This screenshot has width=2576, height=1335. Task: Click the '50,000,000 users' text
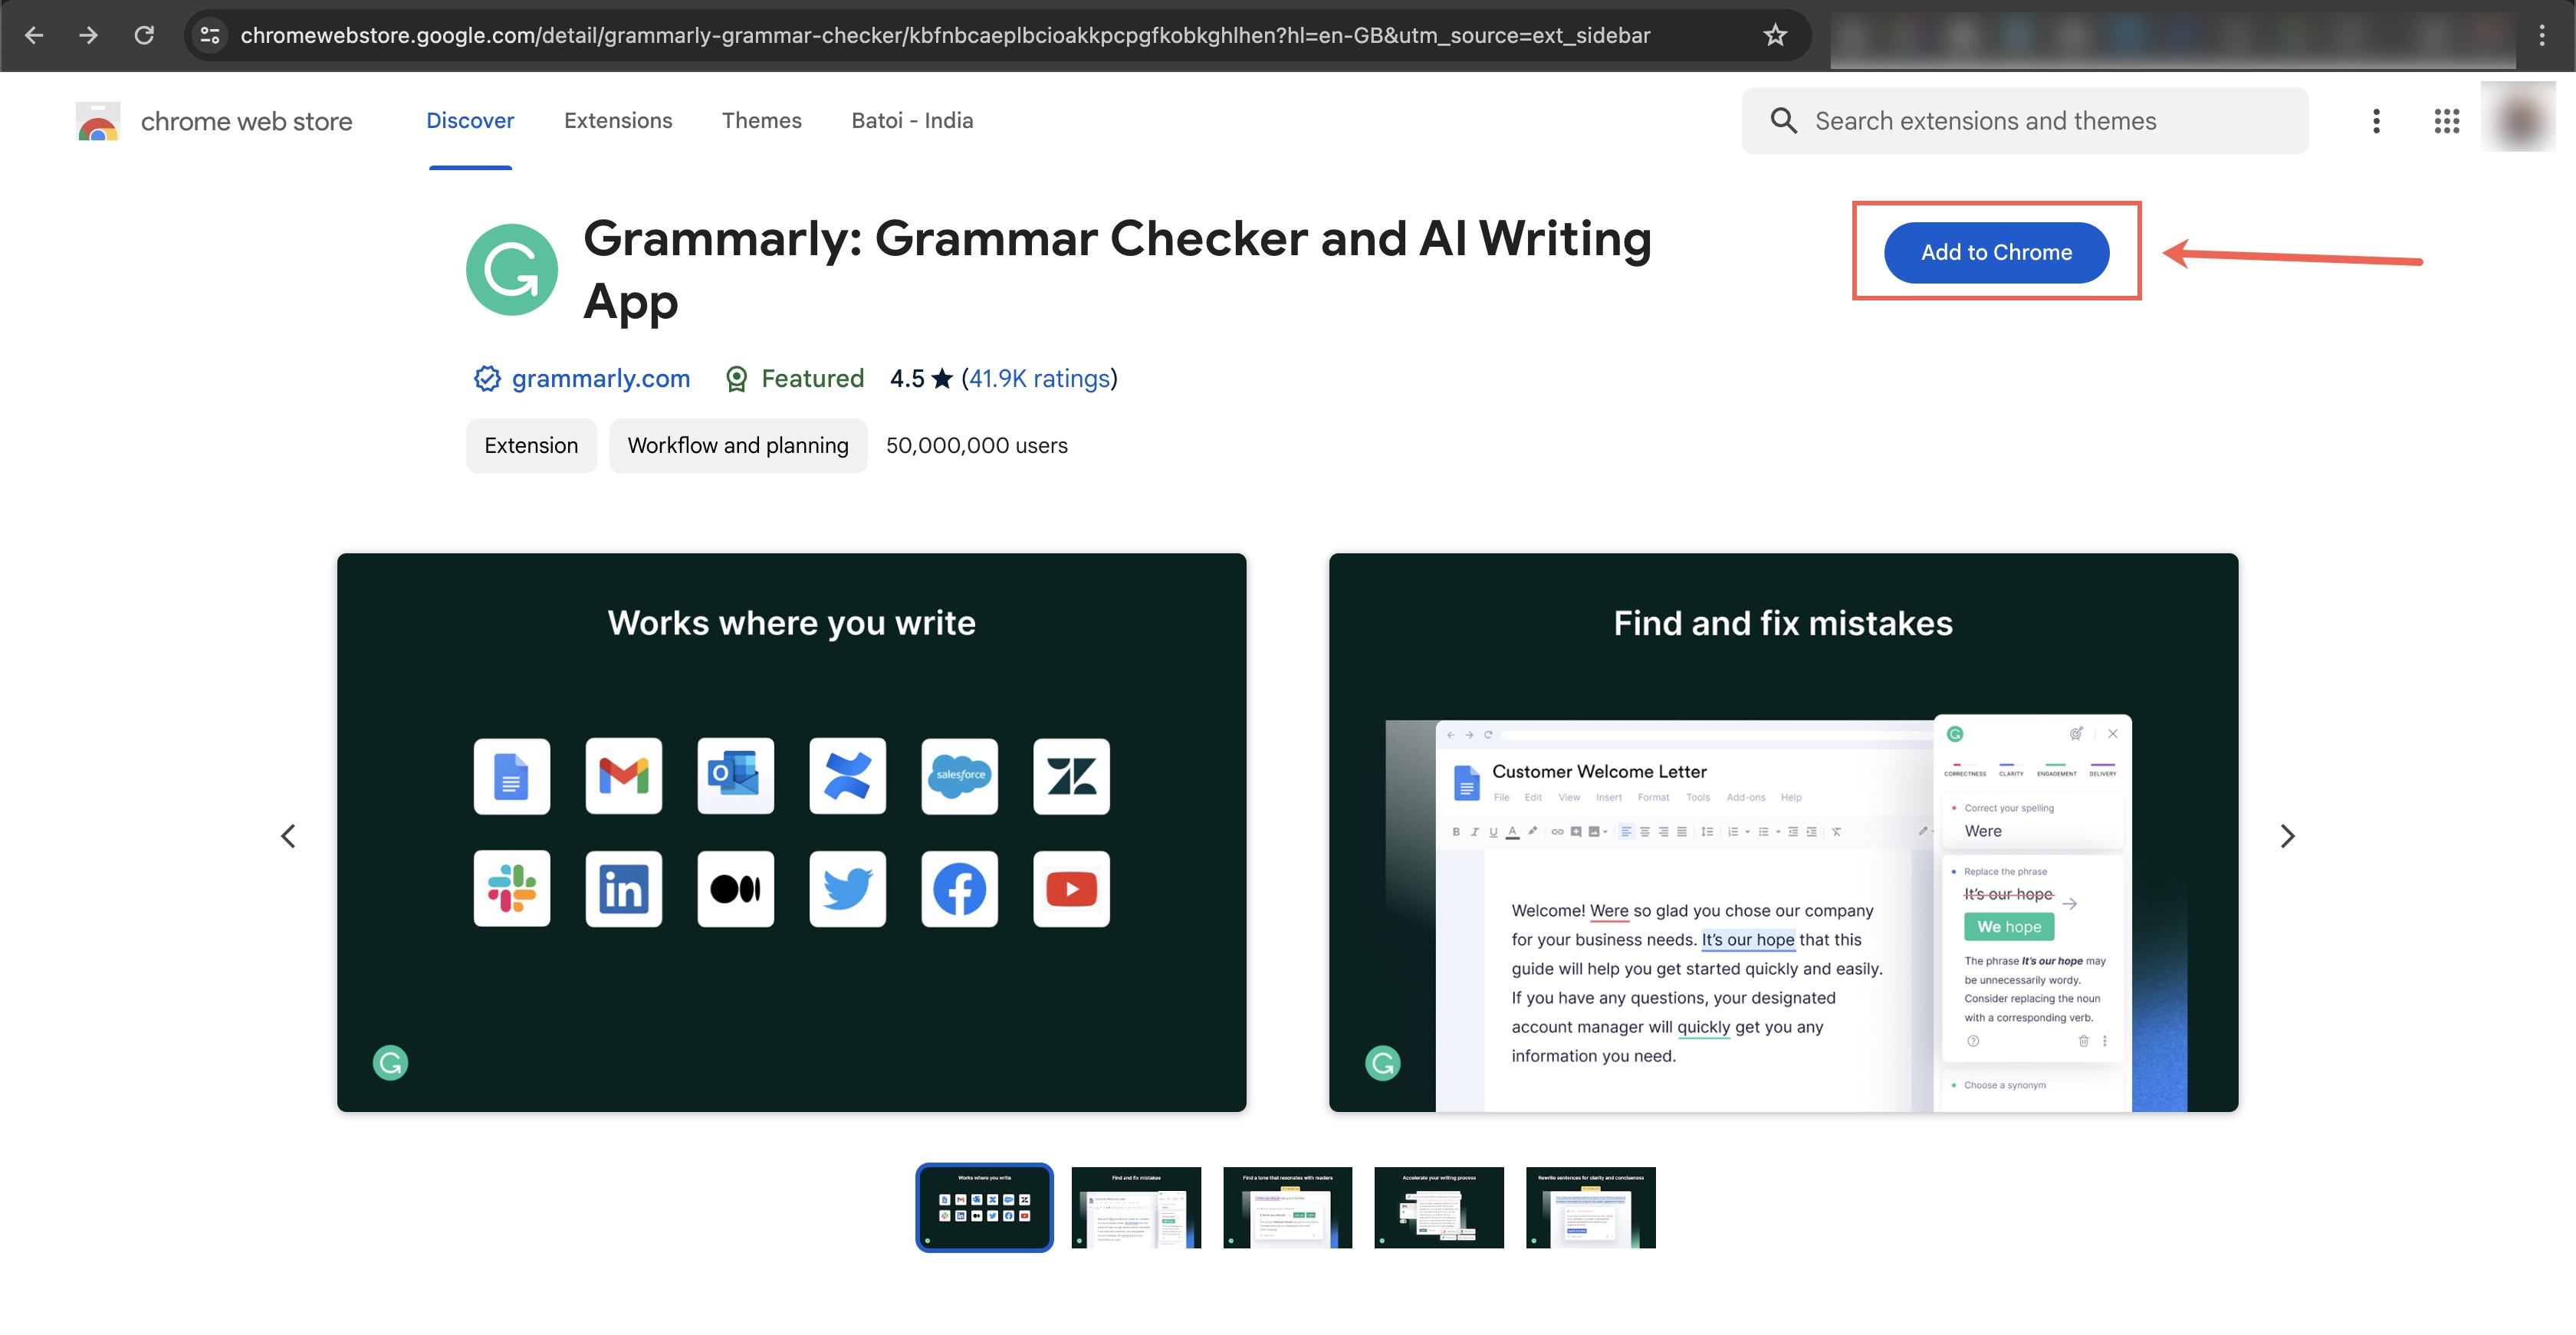point(977,446)
